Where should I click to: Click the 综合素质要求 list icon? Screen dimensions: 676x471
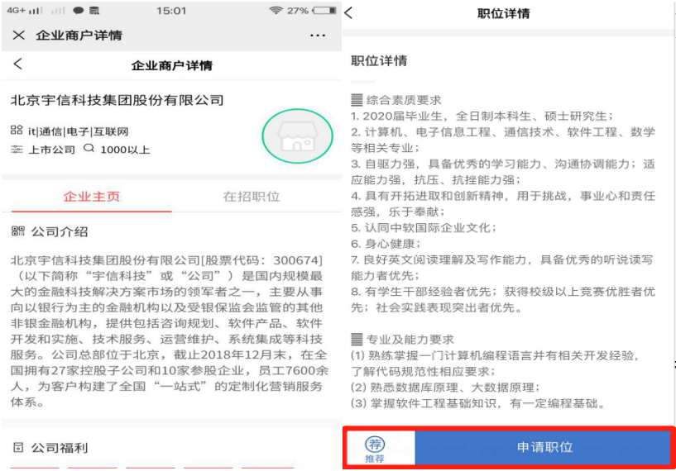point(357,100)
